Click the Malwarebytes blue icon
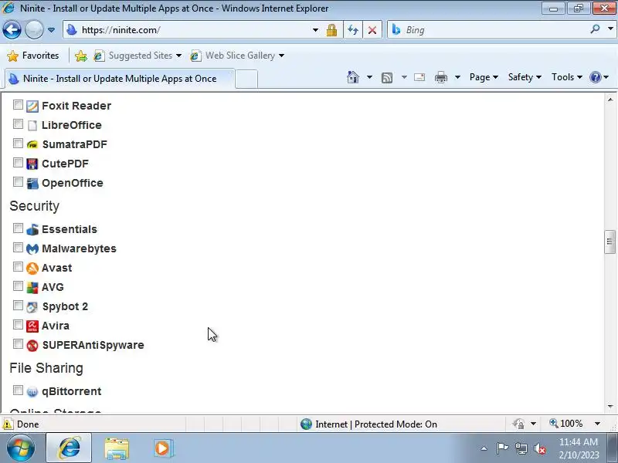The image size is (618, 463). click(x=32, y=248)
